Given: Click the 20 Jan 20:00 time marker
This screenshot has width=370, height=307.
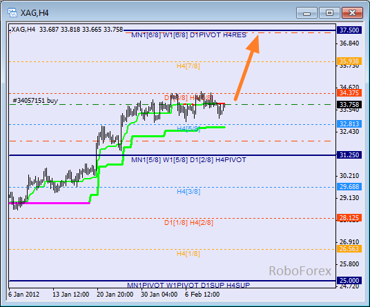Looking at the screenshot, I should 115,295.
